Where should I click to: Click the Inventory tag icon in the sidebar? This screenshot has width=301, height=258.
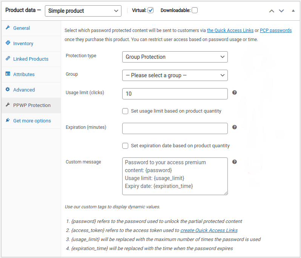point(8,43)
